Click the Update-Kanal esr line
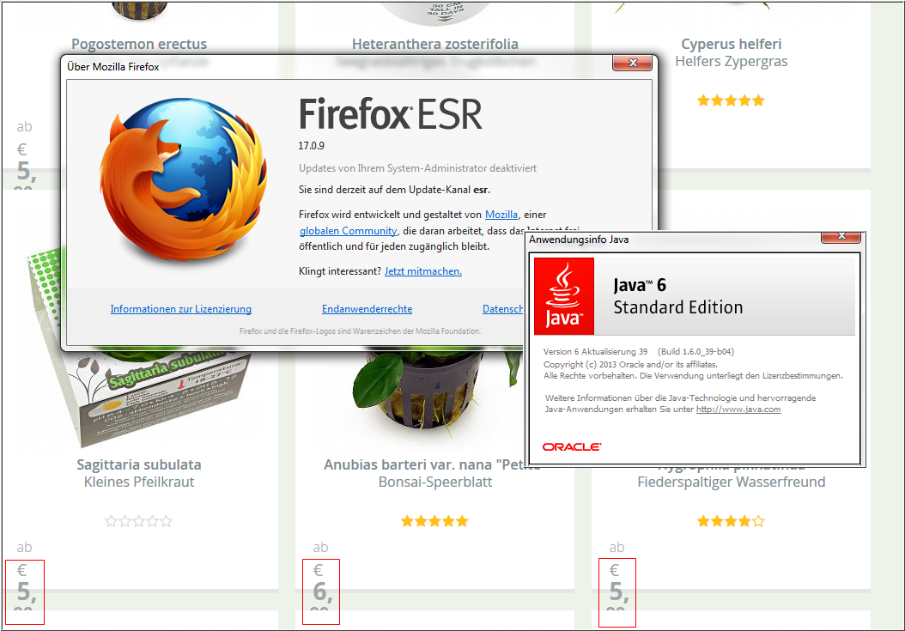Image resolution: width=905 pixels, height=631 pixels. pos(394,190)
